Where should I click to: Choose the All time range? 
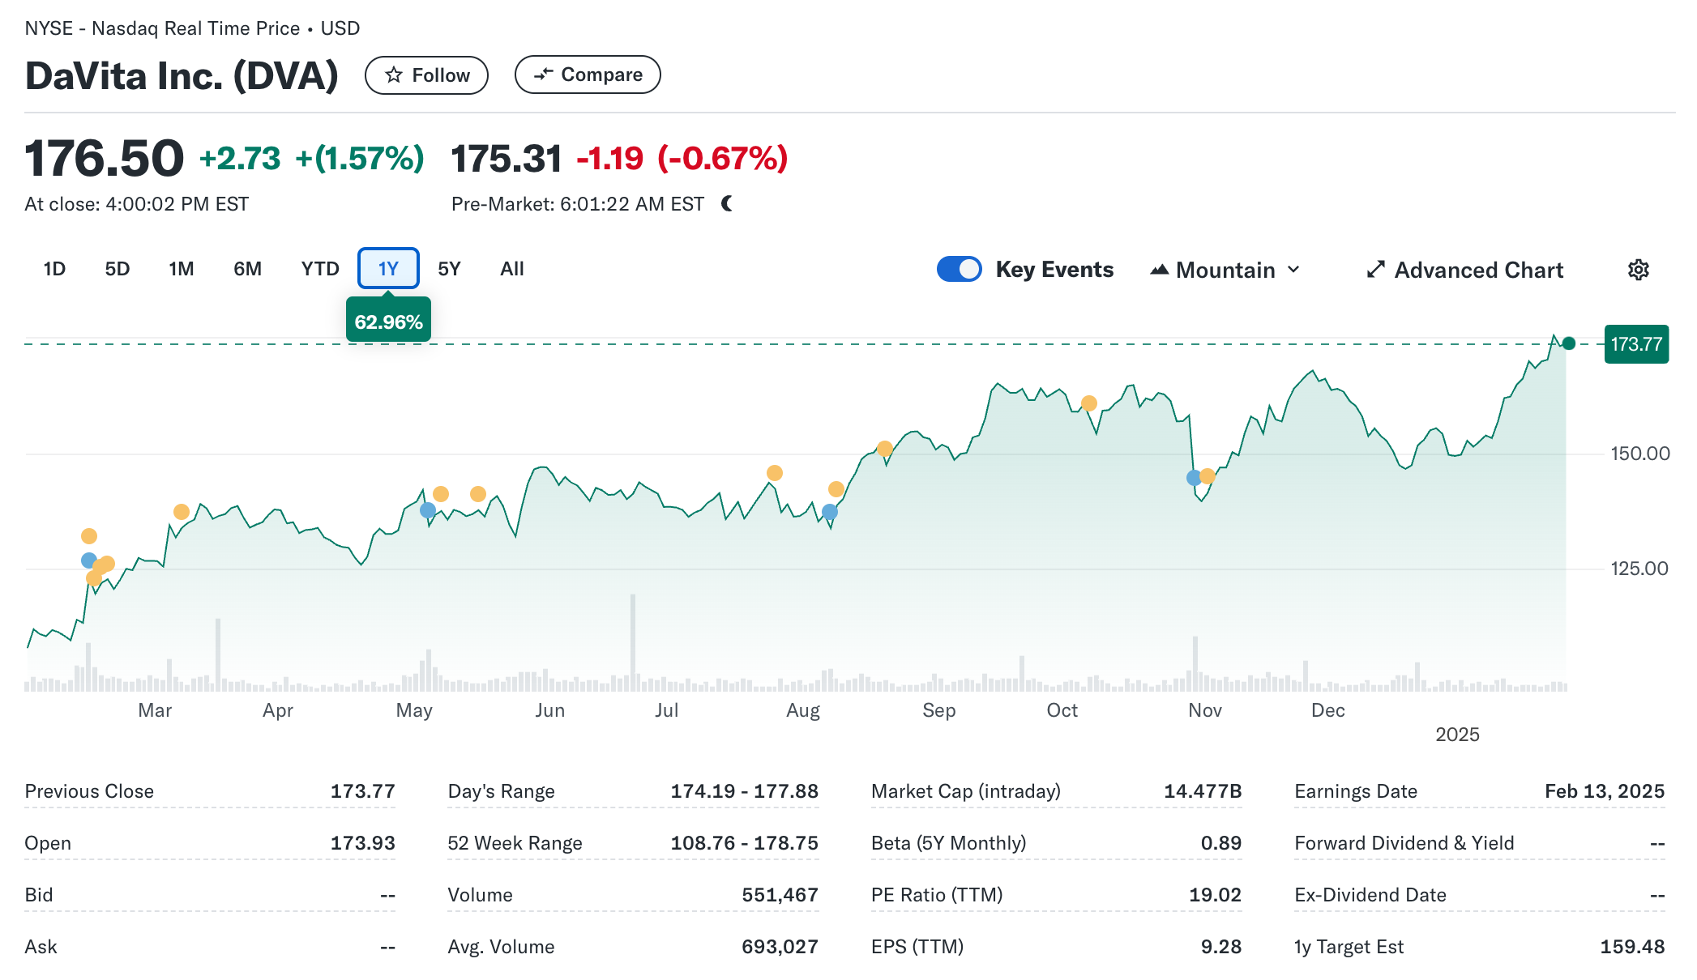pyautogui.click(x=512, y=269)
